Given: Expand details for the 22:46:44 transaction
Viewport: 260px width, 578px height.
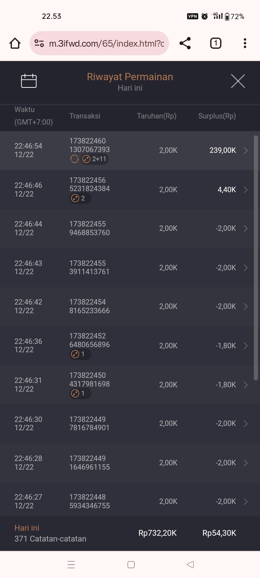Looking at the screenshot, I should tap(246, 229).
